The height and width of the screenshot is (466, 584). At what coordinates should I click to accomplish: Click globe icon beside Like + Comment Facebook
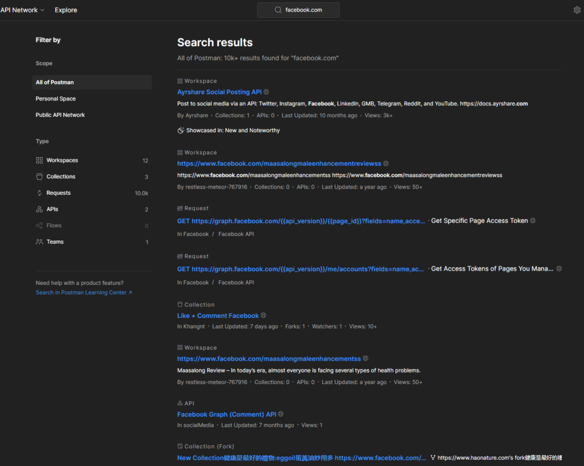point(263,316)
